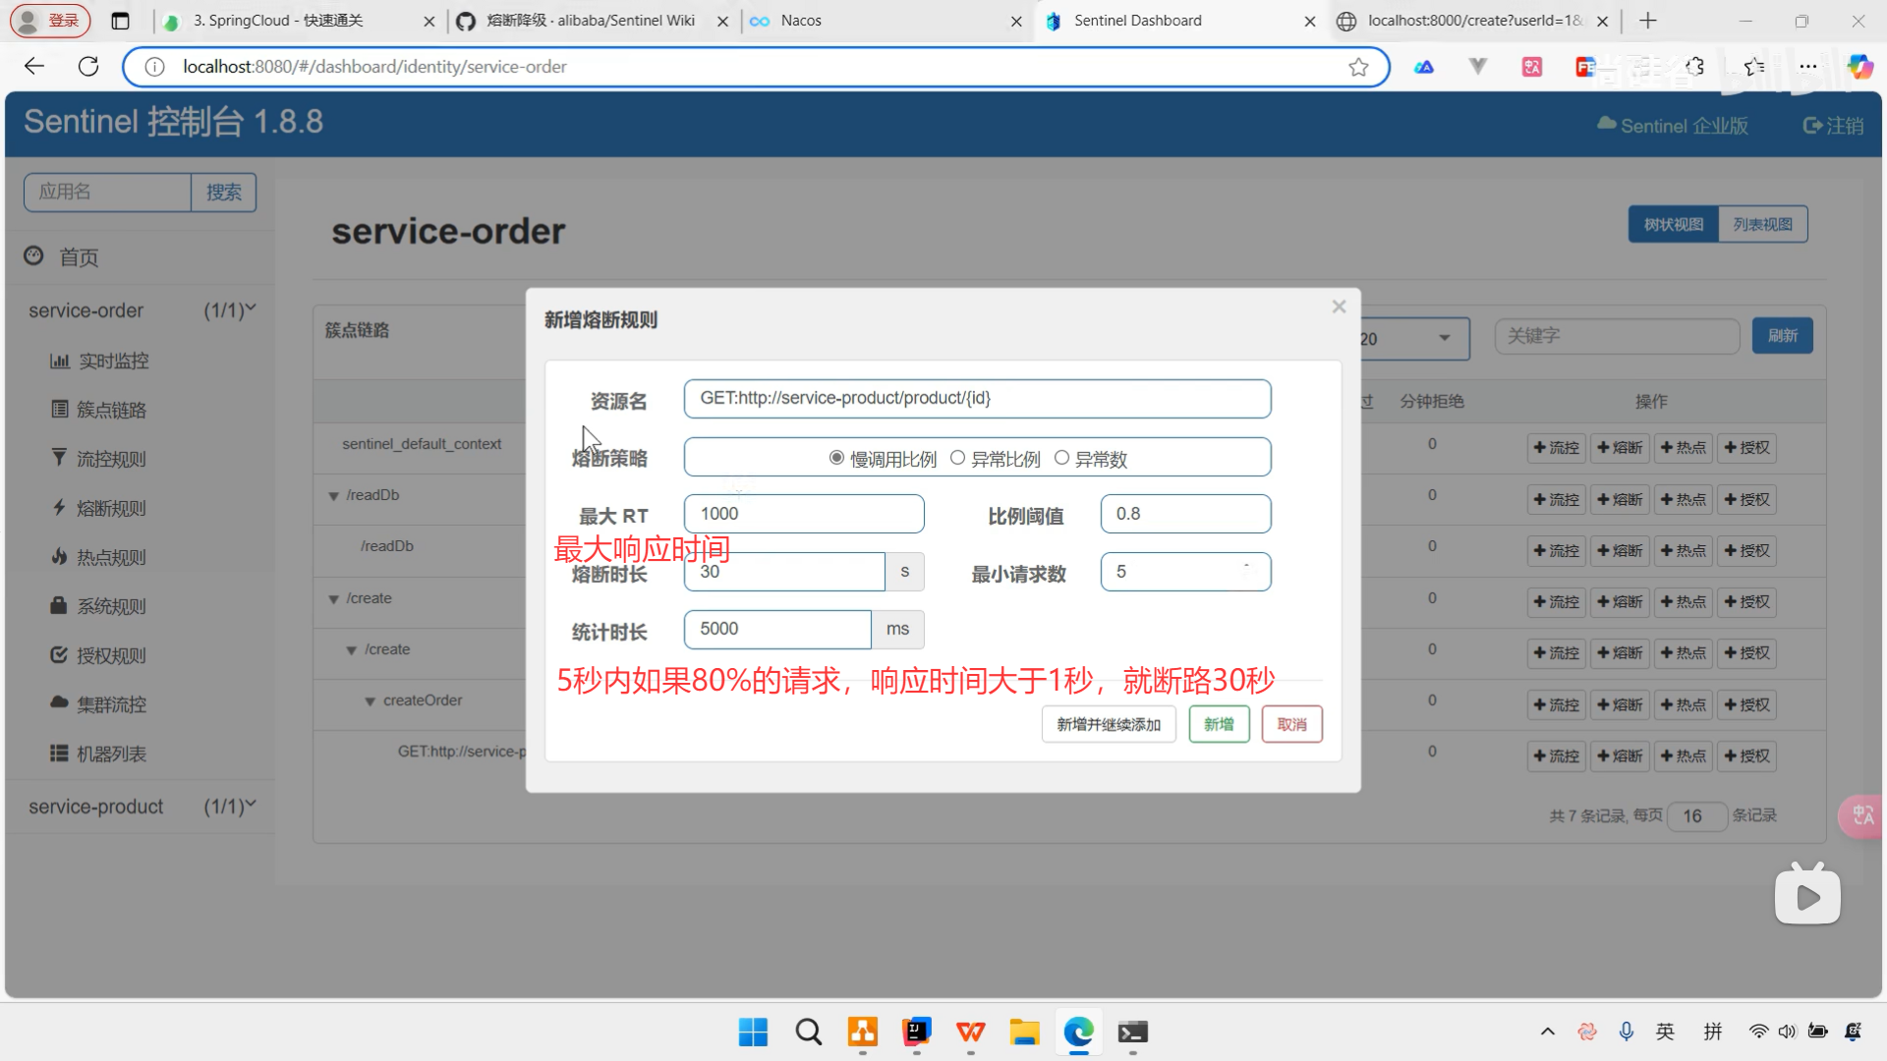1887x1061 pixels.
Task: Open 集群流控 cloud icon item
Action: pyautogui.click(x=60, y=703)
